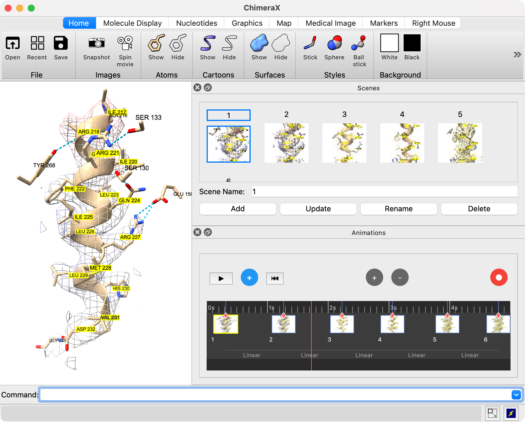Hide cartoons with the Cartoons Hide icon
The height and width of the screenshot is (422, 525).
(x=229, y=43)
